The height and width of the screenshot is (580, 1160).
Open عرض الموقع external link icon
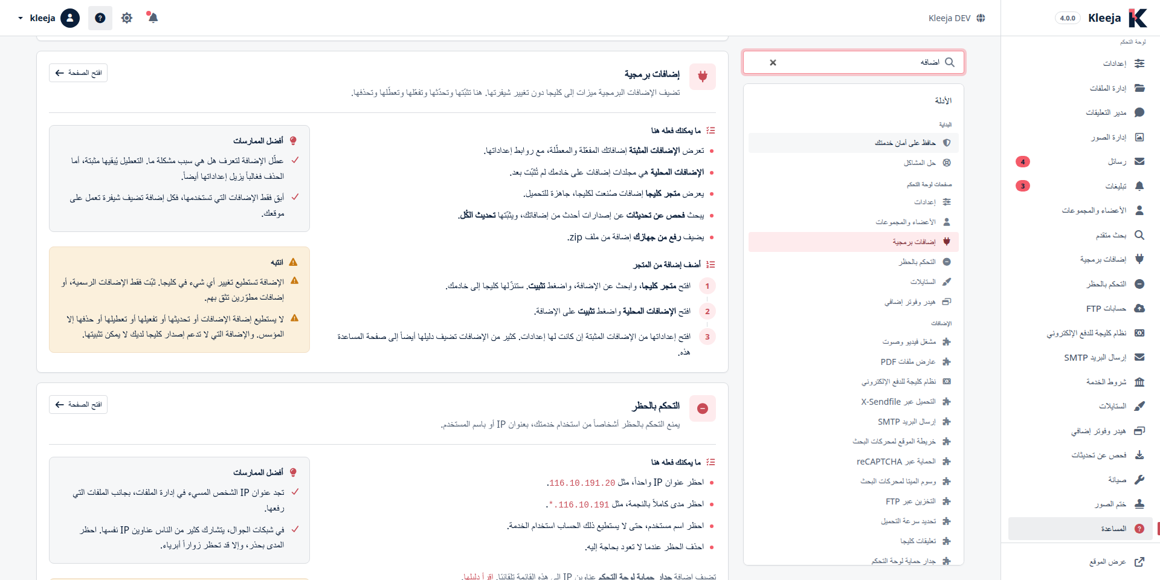1139,562
